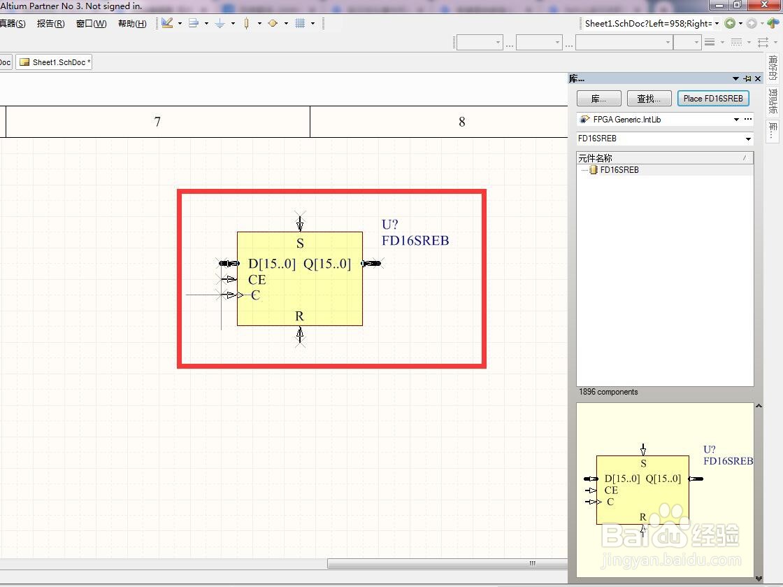The height and width of the screenshot is (587, 783).
Task: Switch to the Sheet1.SchDoc tab
Action: (x=54, y=62)
